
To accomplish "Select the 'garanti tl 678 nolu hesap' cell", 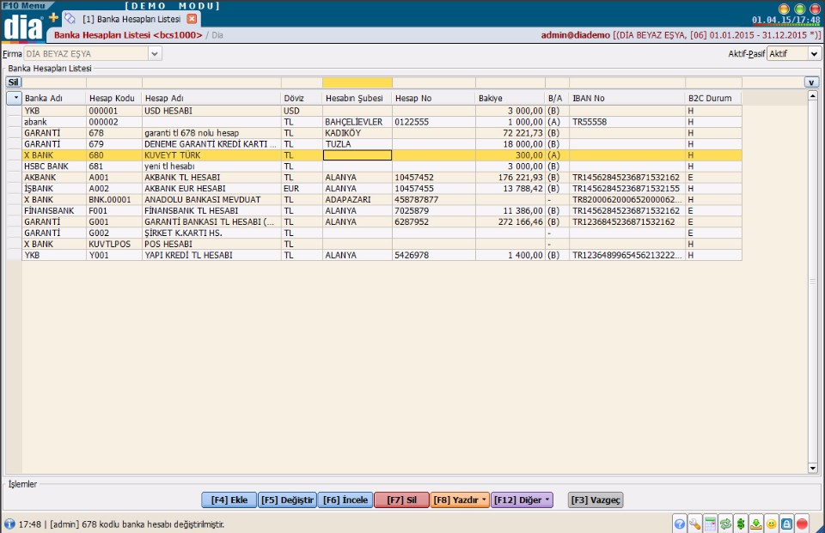I will 211,133.
